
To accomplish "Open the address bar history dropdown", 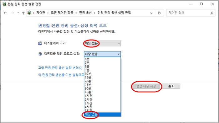I will [x=151, y=13].
